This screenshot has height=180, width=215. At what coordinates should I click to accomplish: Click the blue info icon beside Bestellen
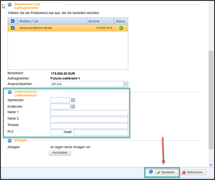[151, 172]
